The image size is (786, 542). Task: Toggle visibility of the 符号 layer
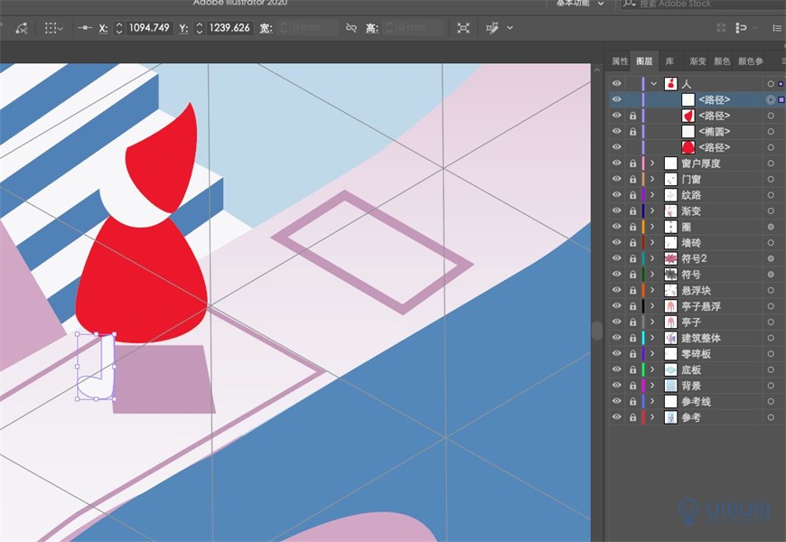[616, 274]
